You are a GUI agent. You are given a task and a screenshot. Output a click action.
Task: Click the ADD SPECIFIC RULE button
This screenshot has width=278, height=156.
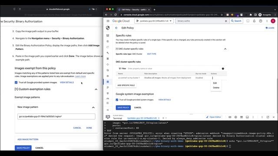click(x=126, y=85)
